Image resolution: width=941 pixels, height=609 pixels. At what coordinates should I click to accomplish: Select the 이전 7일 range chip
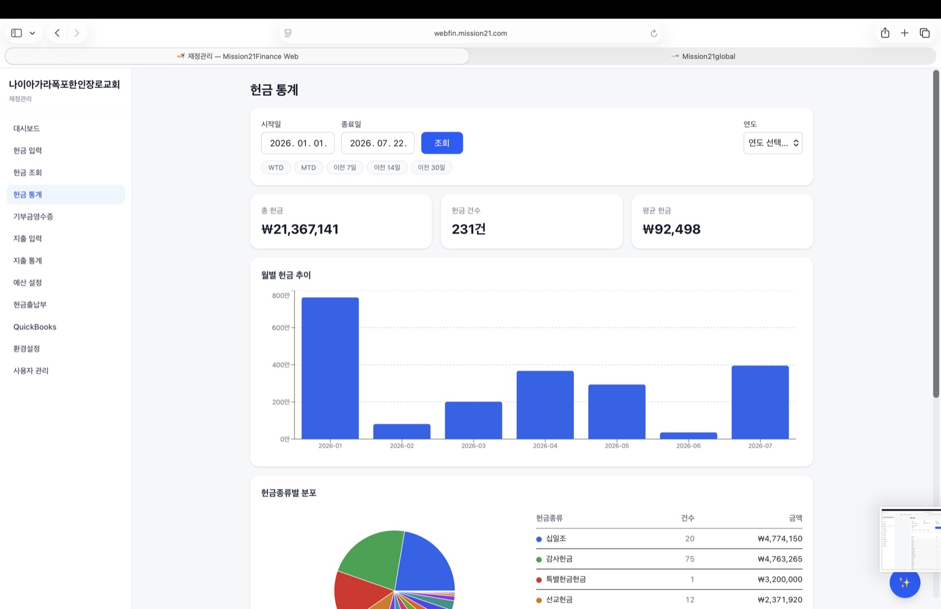click(x=345, y=168)
